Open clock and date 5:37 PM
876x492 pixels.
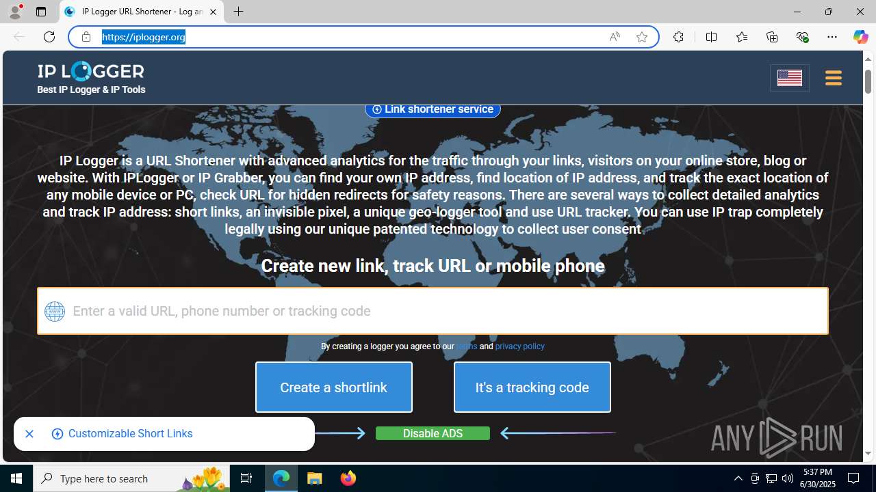(x=818, y=478)
